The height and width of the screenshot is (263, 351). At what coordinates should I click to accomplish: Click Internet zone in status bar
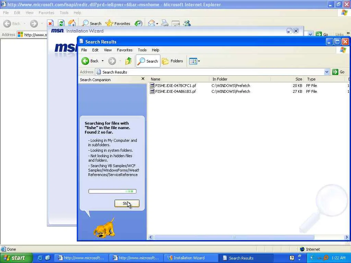point(310,249)
